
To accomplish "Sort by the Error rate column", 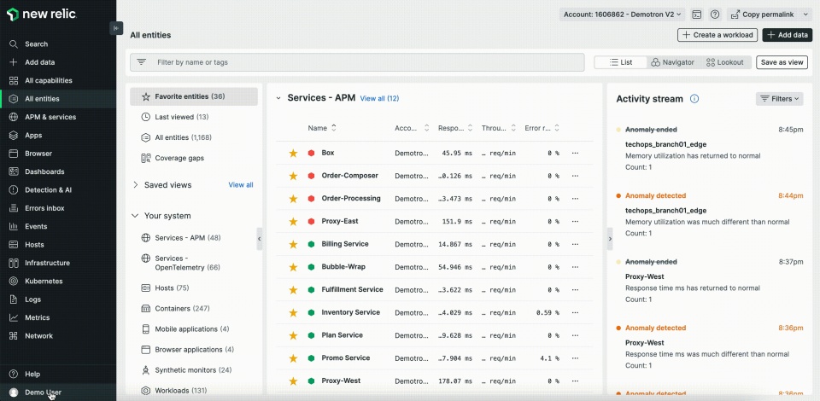I will 542,128.
